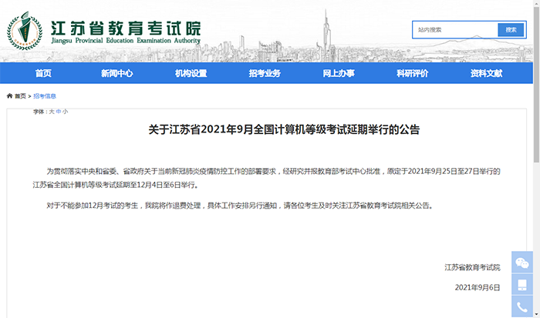This screenshot has width=540, height=318.
Task: Click the paragraph starting 为贯彻落实中央和省委
Action: coord(267,178)
